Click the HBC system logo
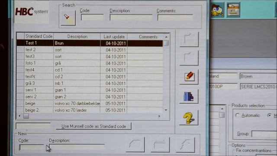Viewport: 277px width, 156px height. [x=32, y=12]
